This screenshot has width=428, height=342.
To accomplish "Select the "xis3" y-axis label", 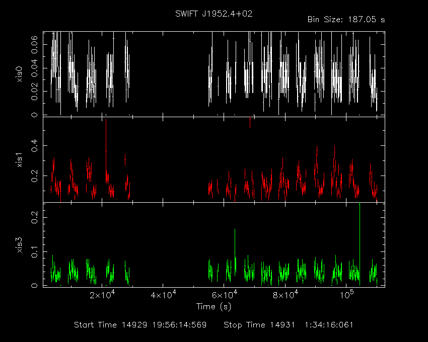I will tap(19, 245).
